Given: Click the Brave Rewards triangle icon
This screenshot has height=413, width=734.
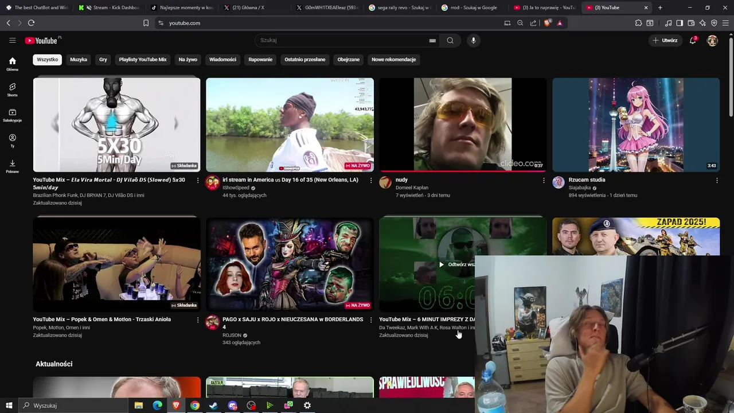Looking at the screenshot, I should click(x=560, y=23).
